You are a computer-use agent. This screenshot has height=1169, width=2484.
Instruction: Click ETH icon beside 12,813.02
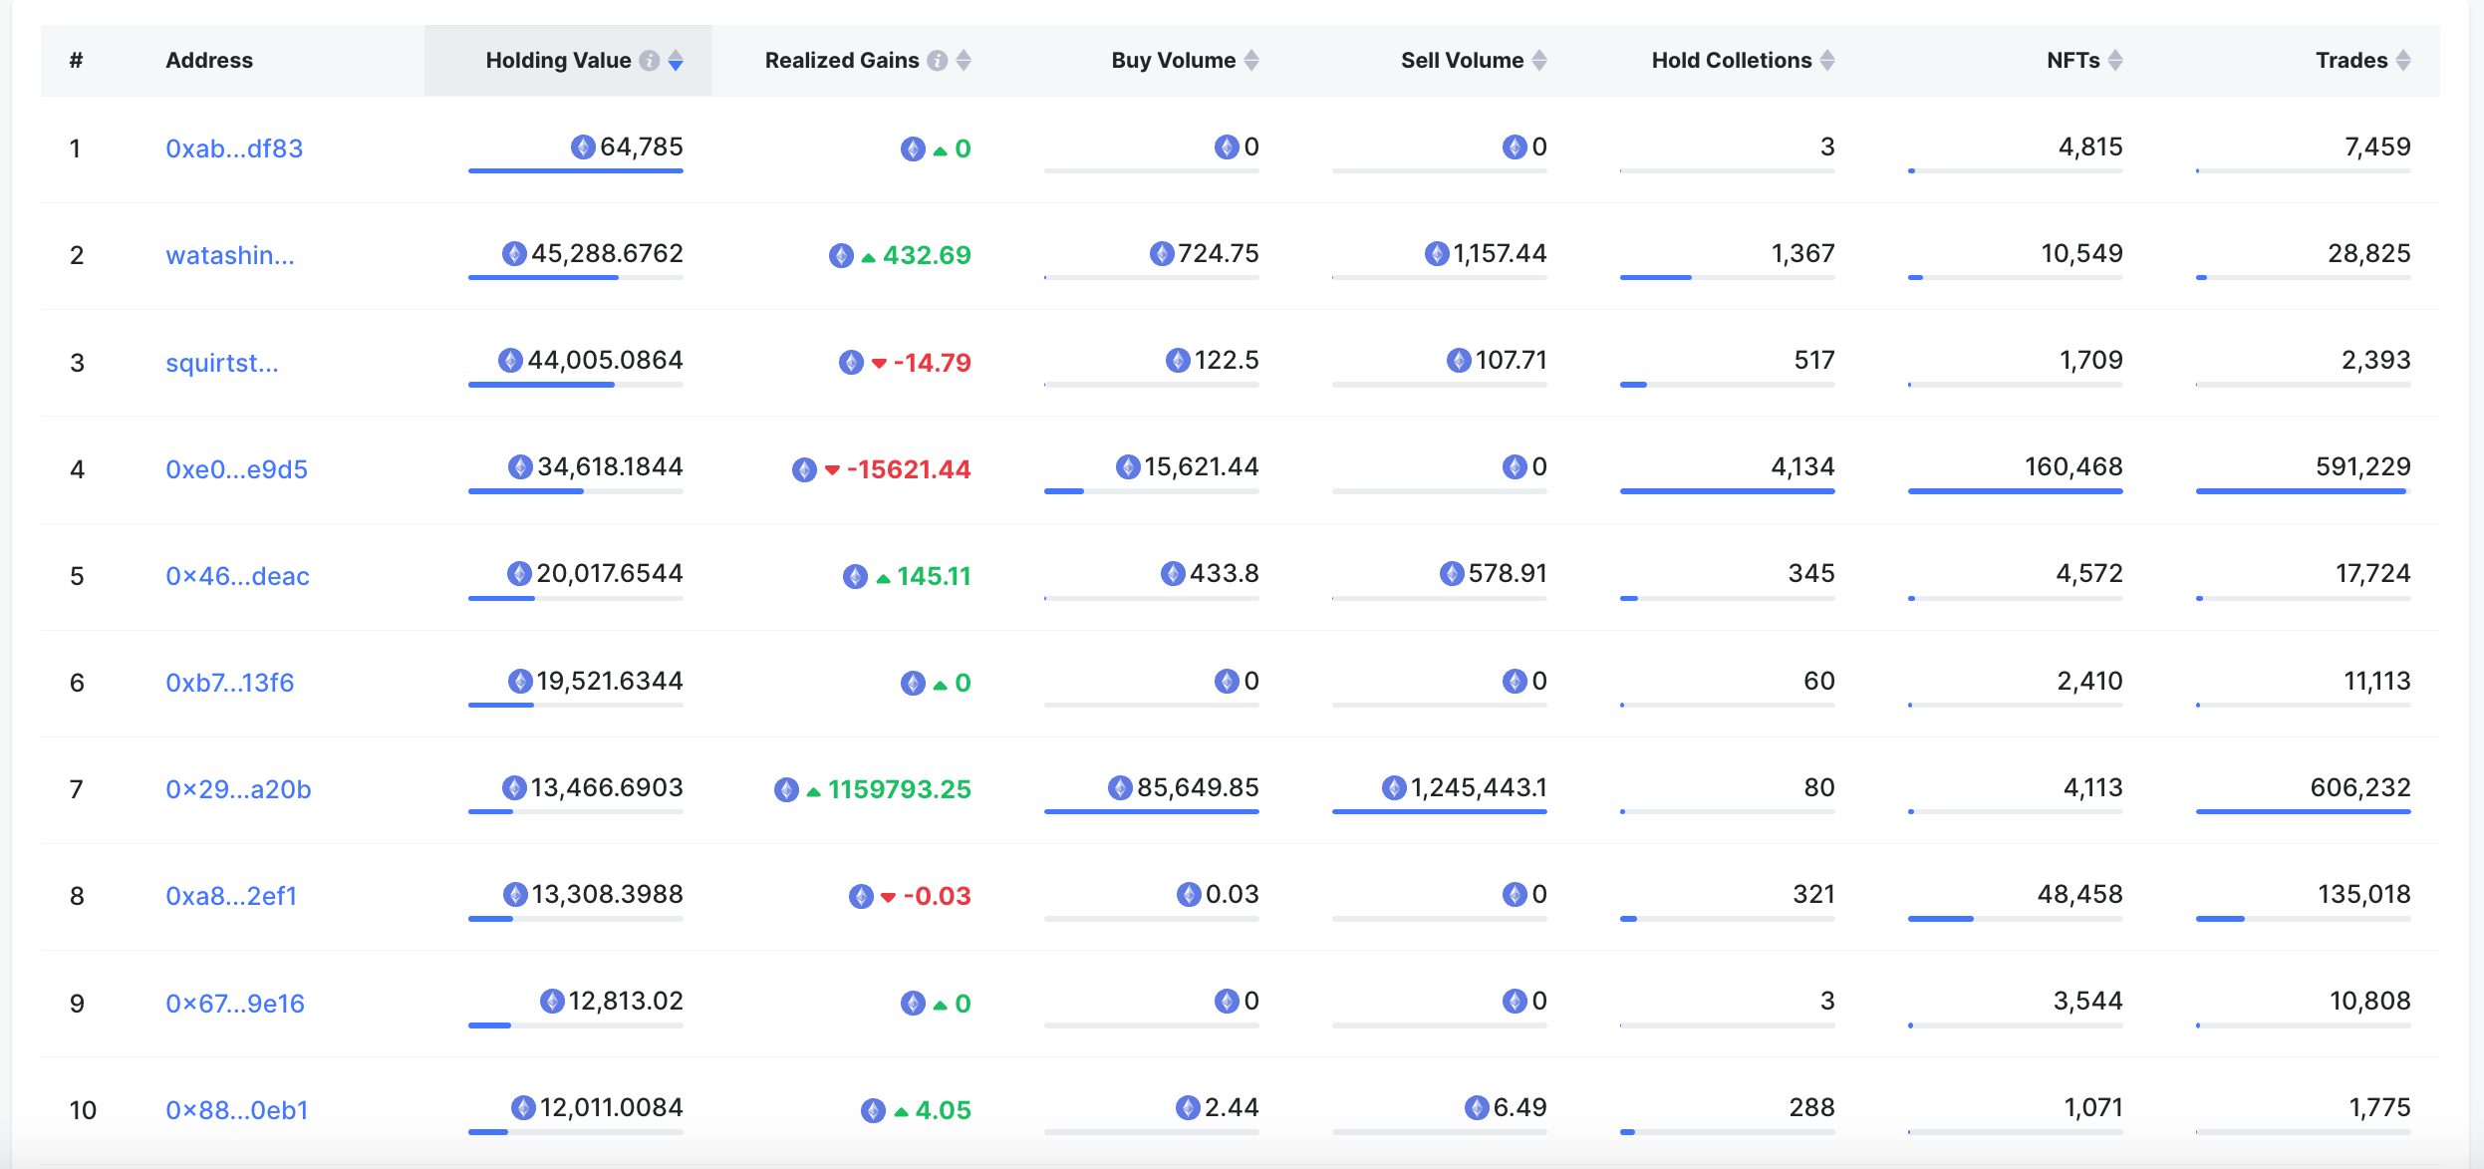coord(552,1002)
